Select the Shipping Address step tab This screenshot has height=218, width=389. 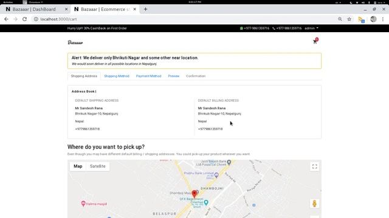84,76
